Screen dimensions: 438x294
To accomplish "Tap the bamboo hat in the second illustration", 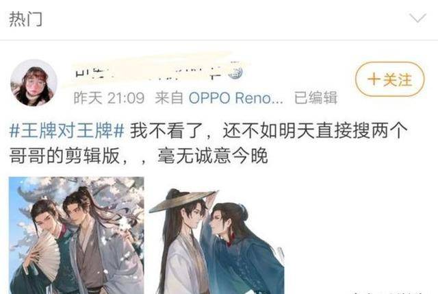I will click(183, 201).
